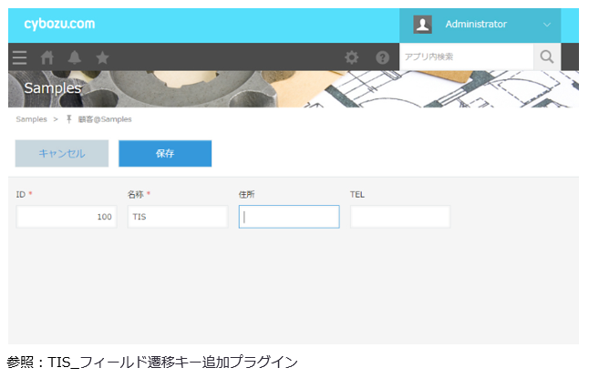
Task: Open settings gear icon
Action: tap(352, 57)
